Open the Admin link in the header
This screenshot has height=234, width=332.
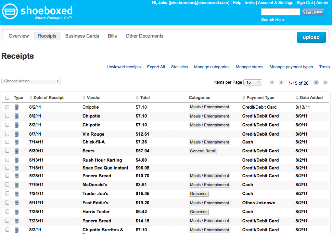click(x=322, y=3)
